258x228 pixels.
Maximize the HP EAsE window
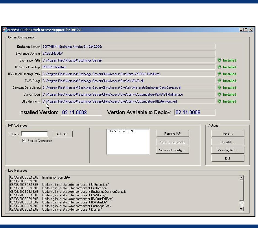coord(246,29)
